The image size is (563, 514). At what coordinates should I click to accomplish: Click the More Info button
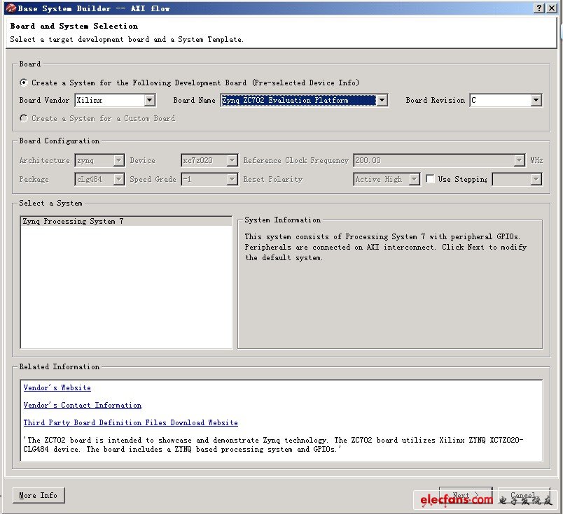(39, 495)
